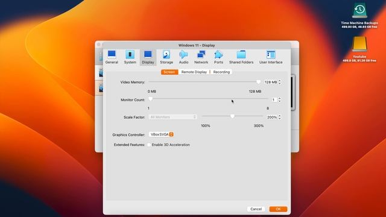Switch to the Screen tab
The image size is (386, 217).
(169, 72)
